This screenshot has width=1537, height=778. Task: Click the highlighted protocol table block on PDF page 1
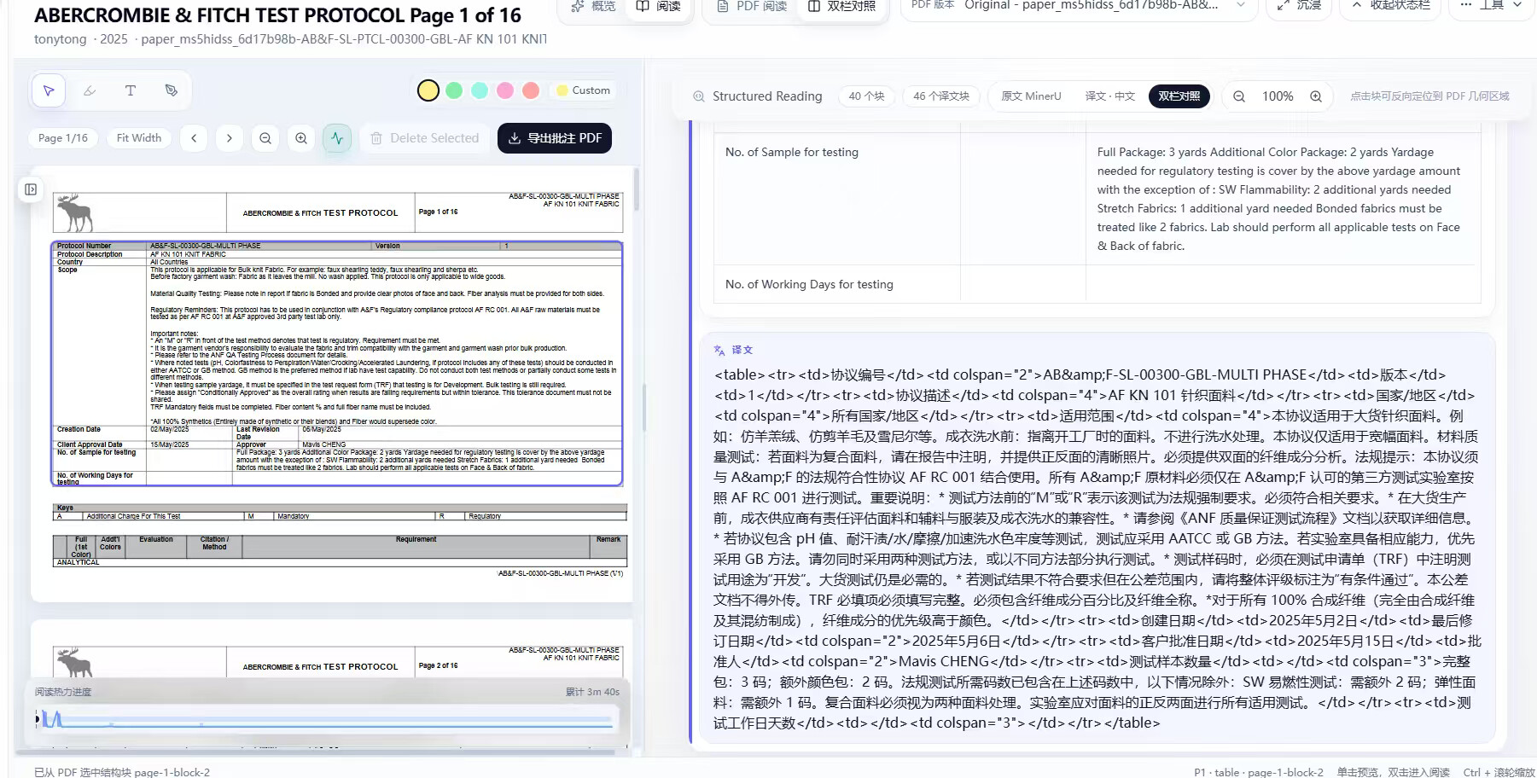tap(337, 363)
